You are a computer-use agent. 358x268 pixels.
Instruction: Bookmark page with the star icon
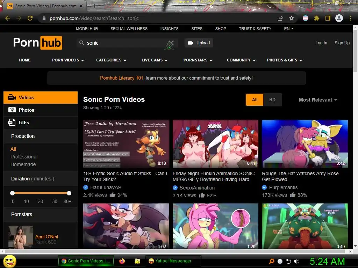292,18
